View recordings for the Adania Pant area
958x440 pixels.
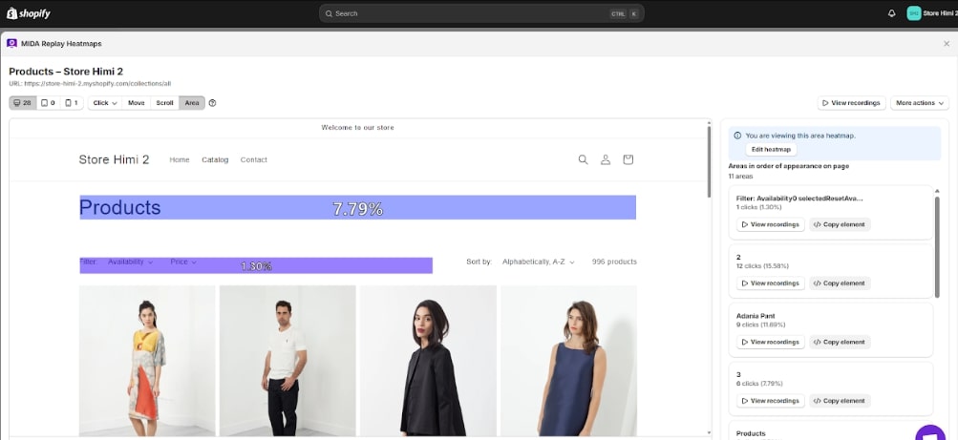pyautogui.click(x=771, y=343)
